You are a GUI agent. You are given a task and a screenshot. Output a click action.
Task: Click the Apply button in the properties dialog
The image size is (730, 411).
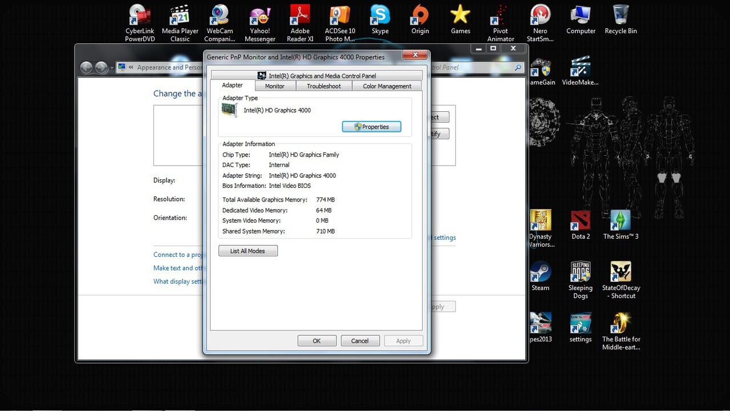click(403, 341)
